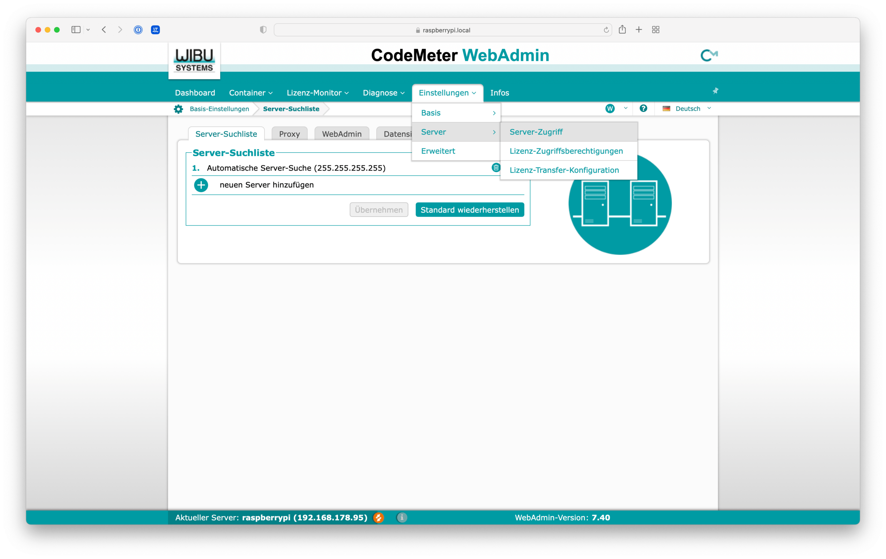Click the gear icon beside Basis-Einstellungen
886x559 pixels.
pyautogui.click(x=179, y=109)
